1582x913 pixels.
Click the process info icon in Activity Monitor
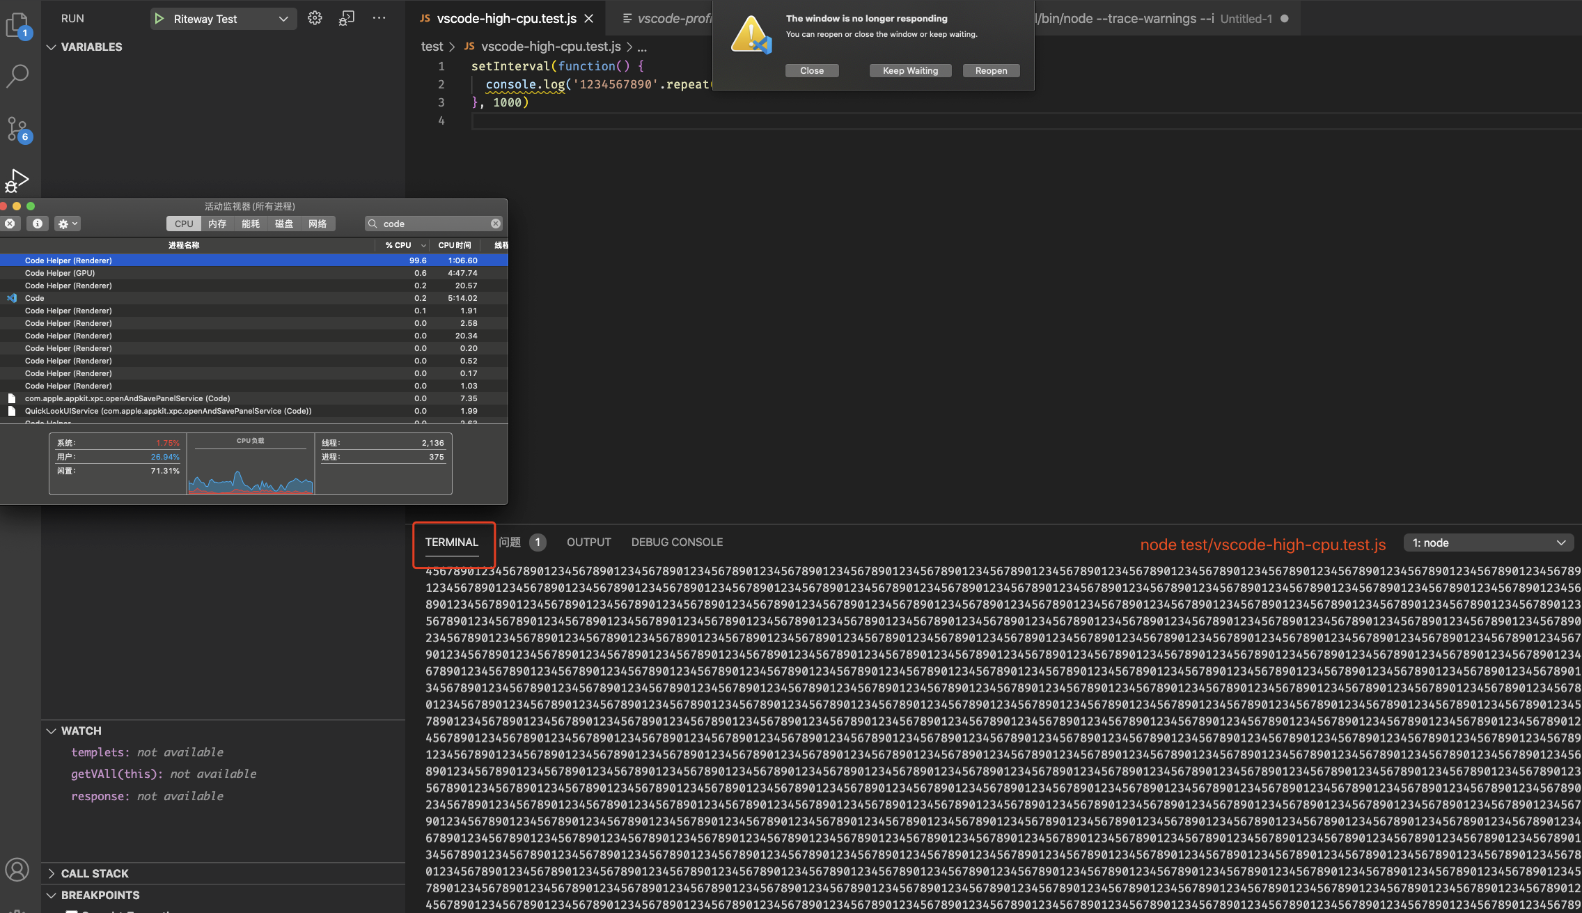pyautogui.click(x=37, y=224)
